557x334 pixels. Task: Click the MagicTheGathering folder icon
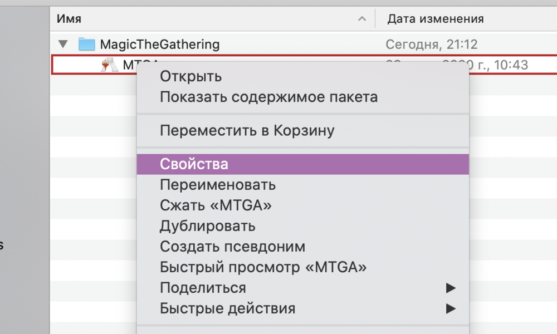87,44
